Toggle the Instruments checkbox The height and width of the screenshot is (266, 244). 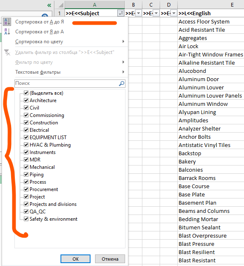pos(26,152)
